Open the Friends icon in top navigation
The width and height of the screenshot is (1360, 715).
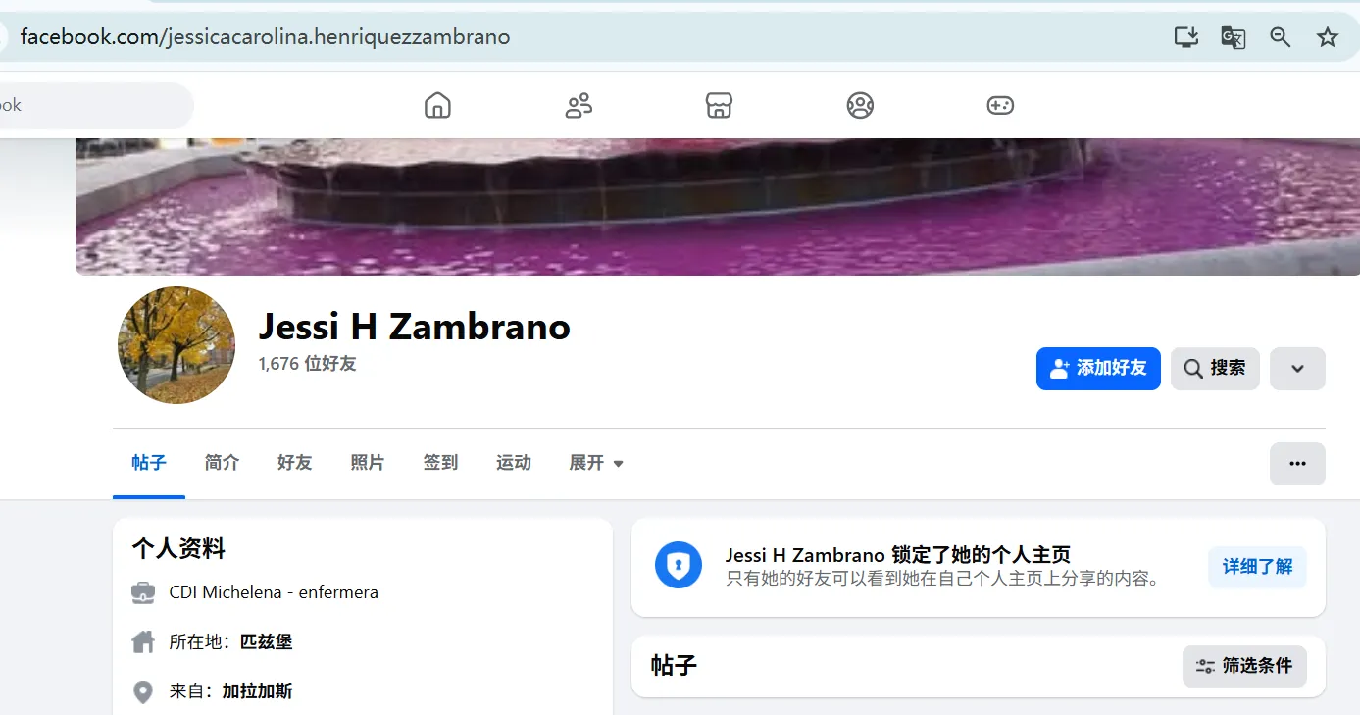click(579, 105)
